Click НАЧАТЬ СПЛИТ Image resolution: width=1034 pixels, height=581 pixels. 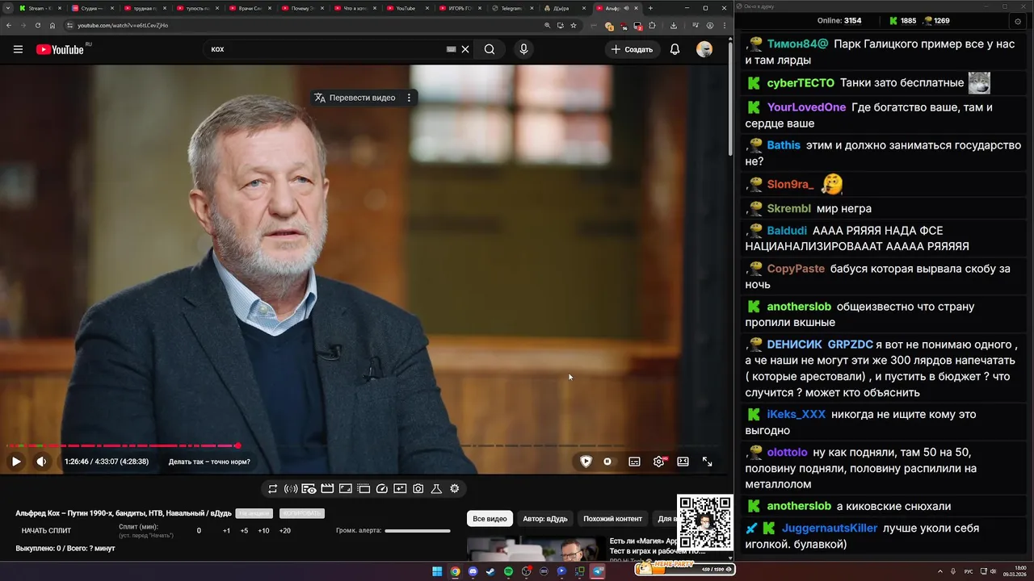coord(46,530)
